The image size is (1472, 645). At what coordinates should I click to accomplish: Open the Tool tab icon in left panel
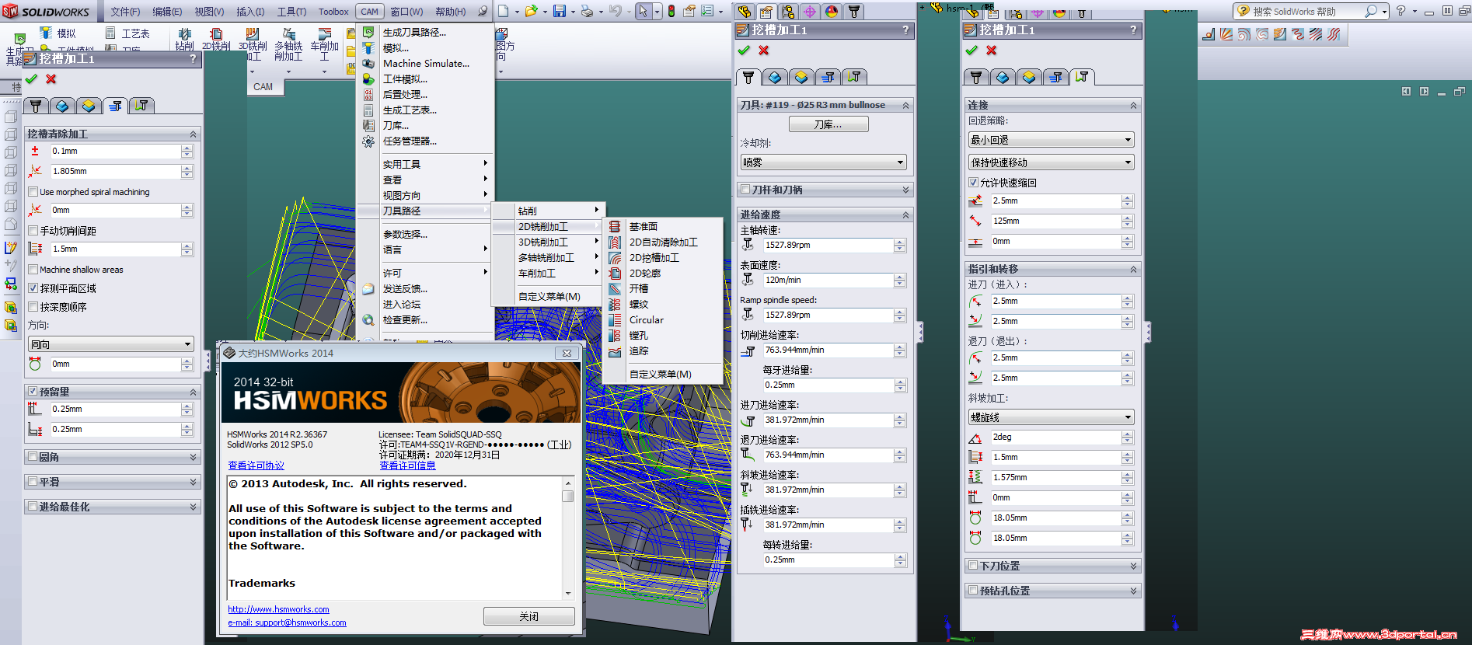36,106
